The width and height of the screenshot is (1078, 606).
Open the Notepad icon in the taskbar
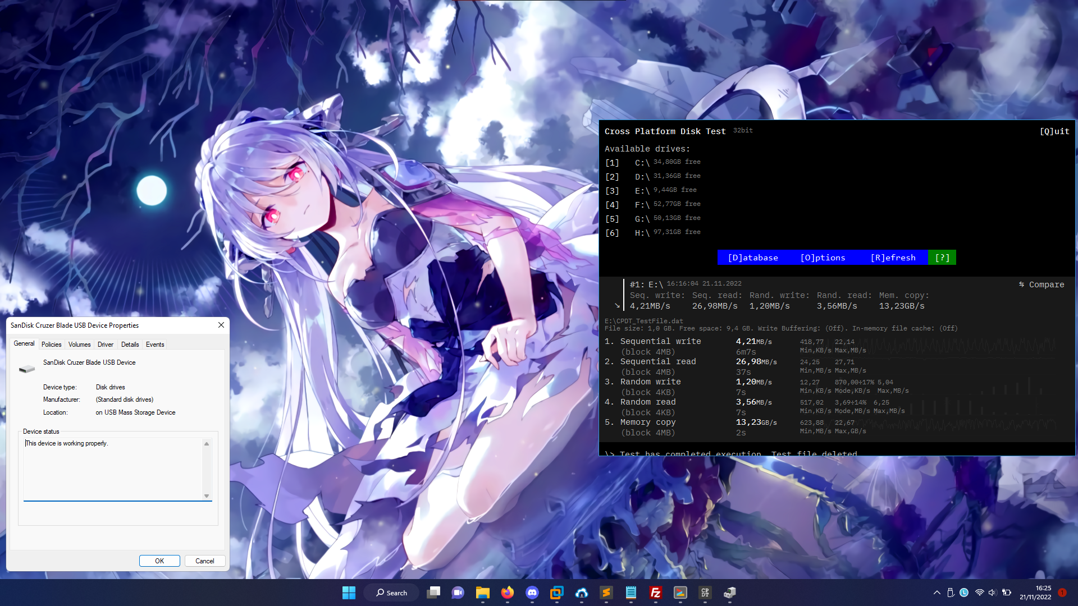[631, 593]
